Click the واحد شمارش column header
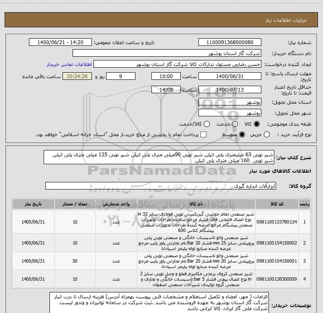 [x=116, y=204]
